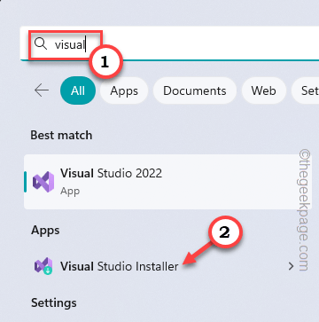This screenshot has width=319, height=322.
Task: Click into the search box containing "visual"
Action: click(169, 43)
